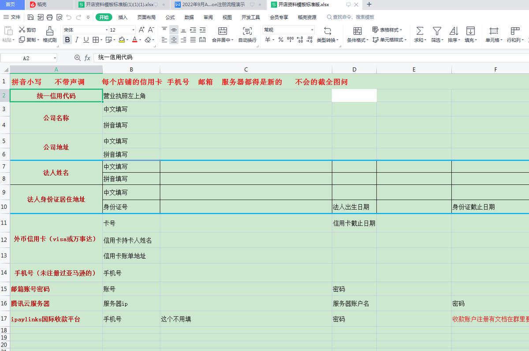Click the undo arrow icon

click(69, 18)
